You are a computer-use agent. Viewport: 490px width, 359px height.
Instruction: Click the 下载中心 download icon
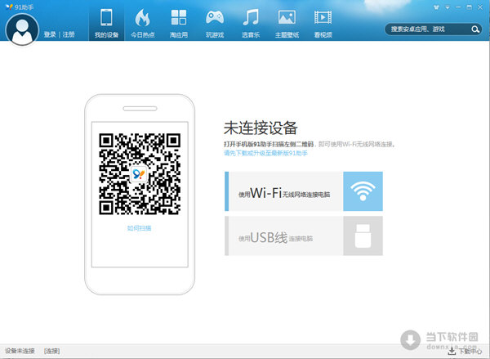[452, 351]
